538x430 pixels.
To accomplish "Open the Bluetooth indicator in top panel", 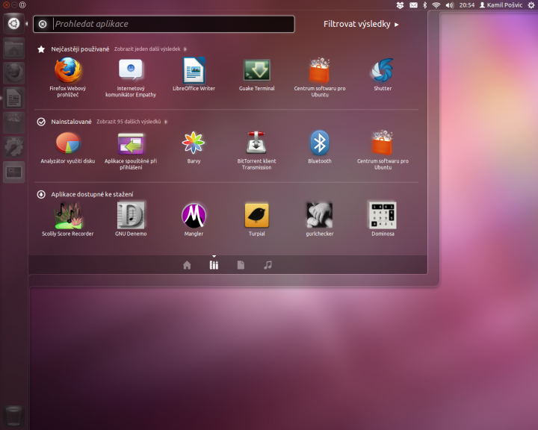I will [x=424, y=5].
